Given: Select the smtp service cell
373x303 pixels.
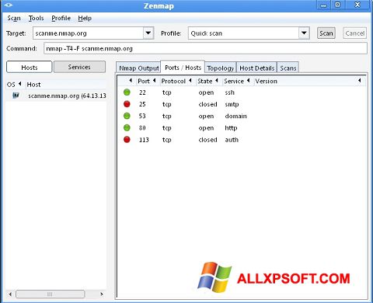Looking at the screenshot, I should (232, 104).
